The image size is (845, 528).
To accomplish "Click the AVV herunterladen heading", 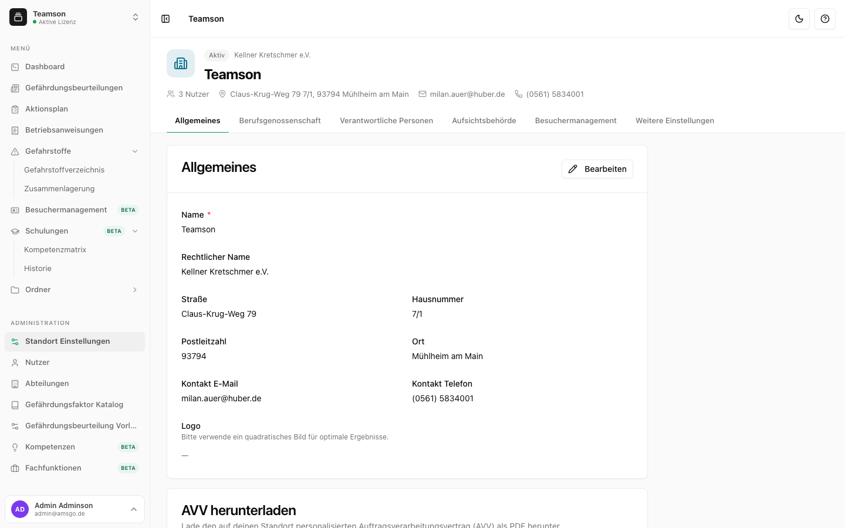I will (x=239, y=510).
